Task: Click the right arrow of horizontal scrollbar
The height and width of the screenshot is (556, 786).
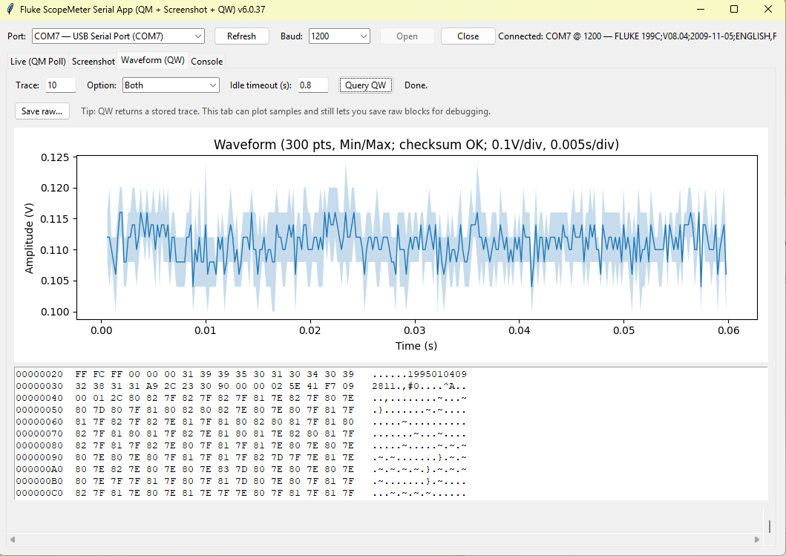Action: pyautogui.click(x=758, y=539)
